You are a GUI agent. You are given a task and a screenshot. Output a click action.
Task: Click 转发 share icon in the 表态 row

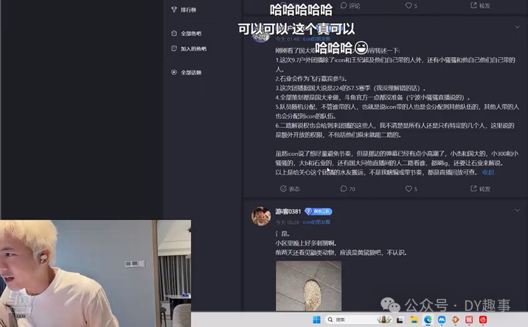point(473,189)
